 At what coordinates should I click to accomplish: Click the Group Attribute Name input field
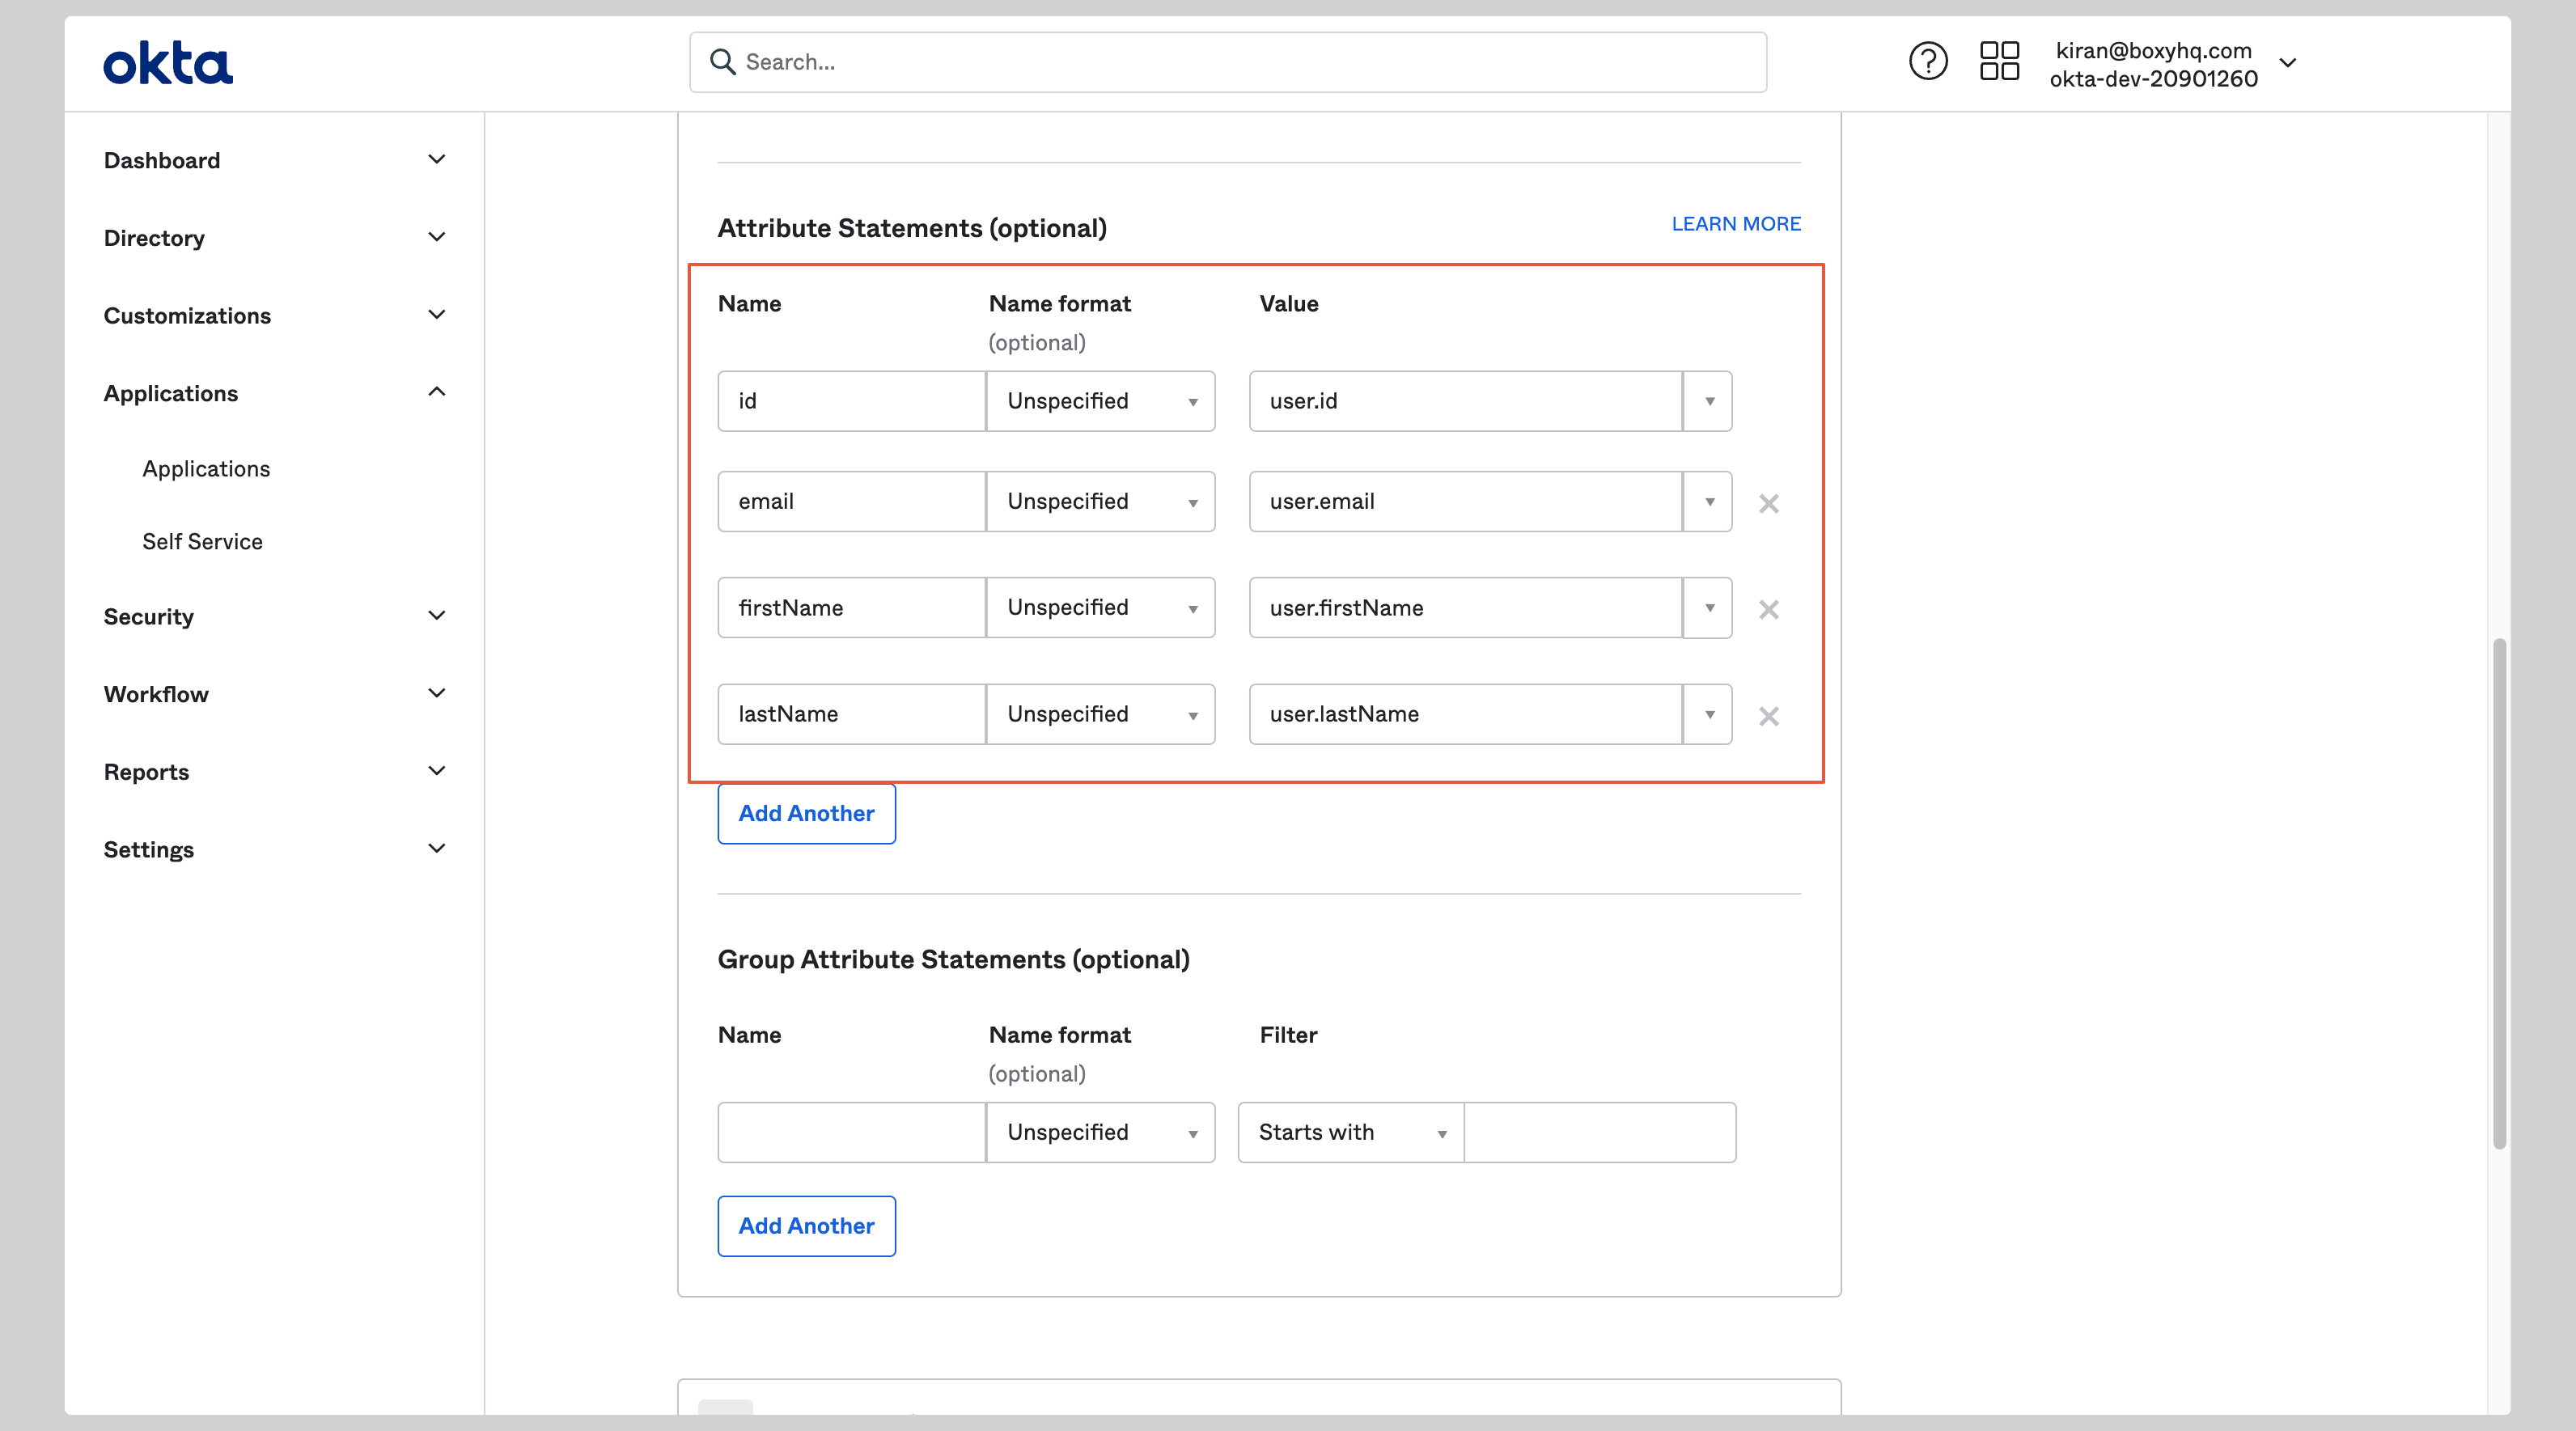point(851,1132)
